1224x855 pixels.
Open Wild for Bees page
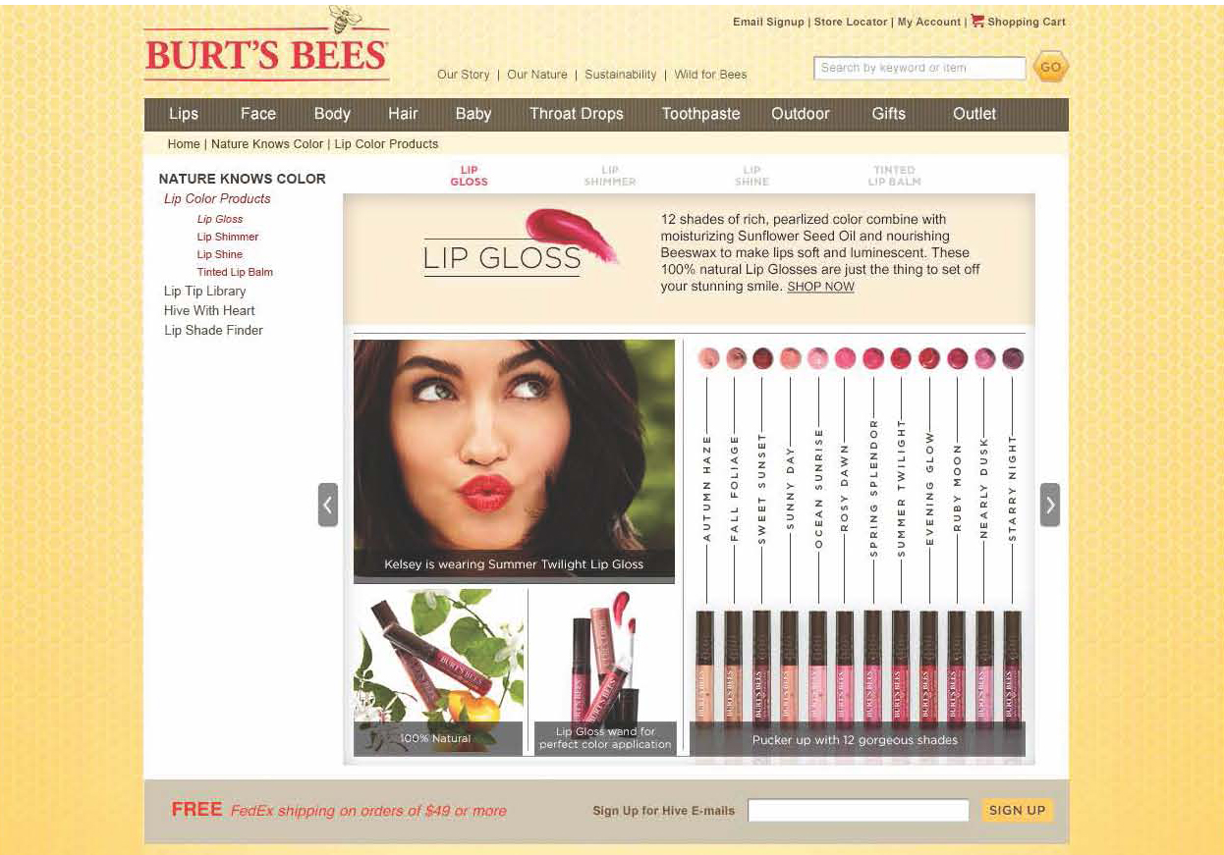click(710, 75)
